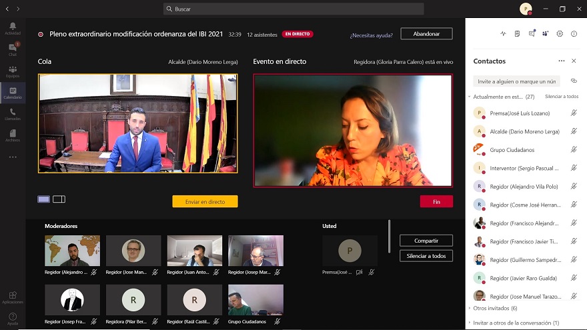587x330 pixels.
Task: Open Chat from the left sidebar
Action: 13,49
